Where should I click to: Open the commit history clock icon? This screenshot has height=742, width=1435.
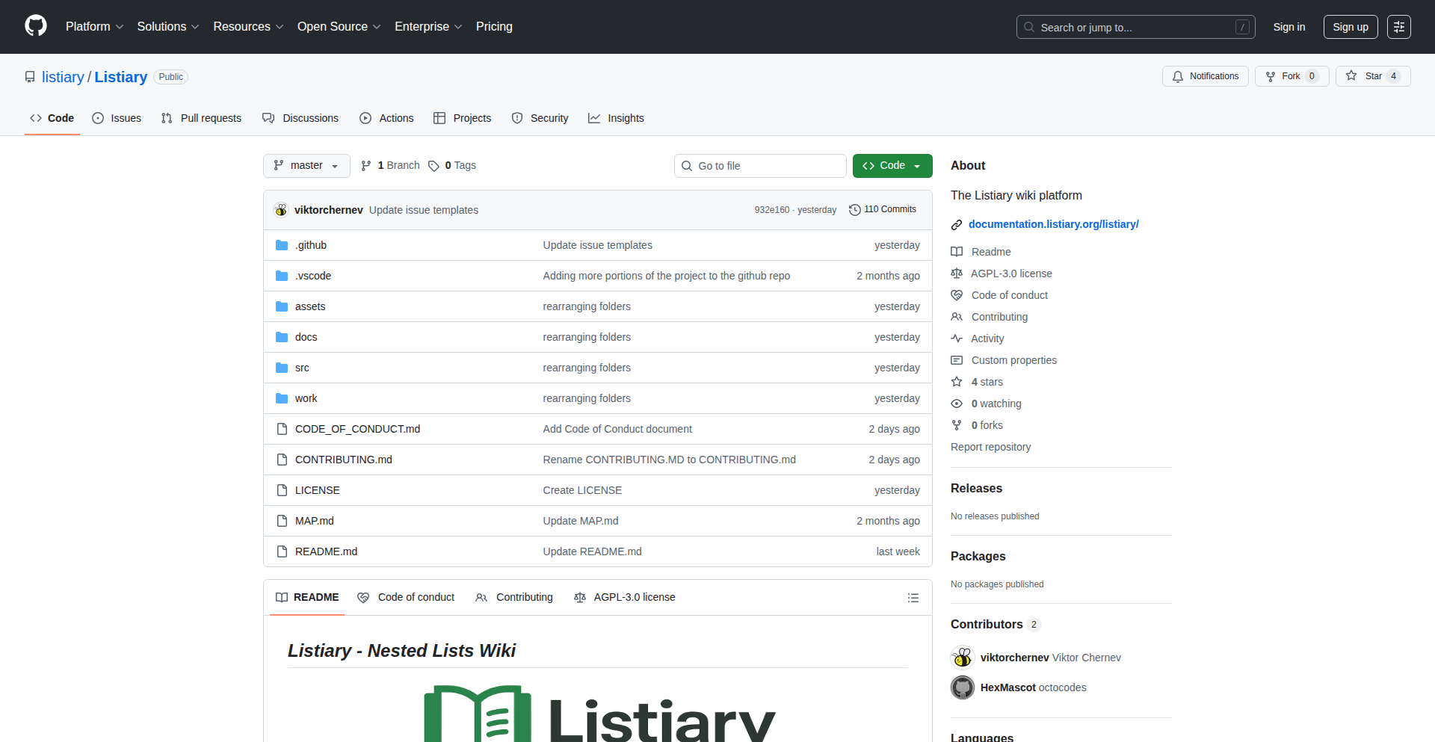coord(856,209)
